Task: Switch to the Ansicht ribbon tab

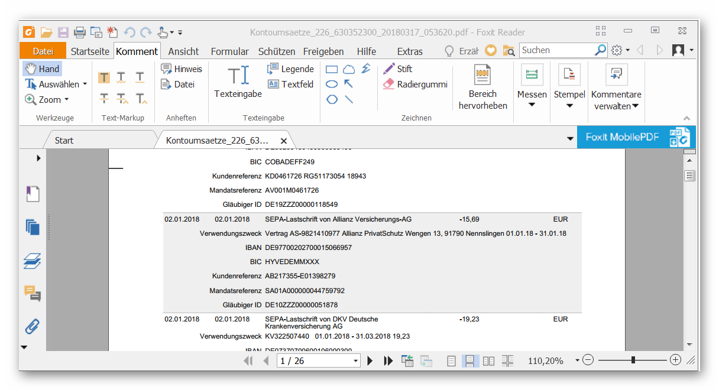Action: point(183,51)
